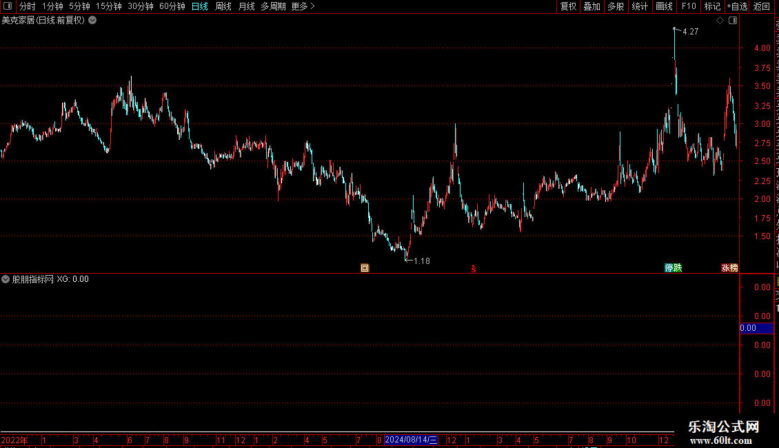Click the diamond icon in chart corner

tap(720, 21)
